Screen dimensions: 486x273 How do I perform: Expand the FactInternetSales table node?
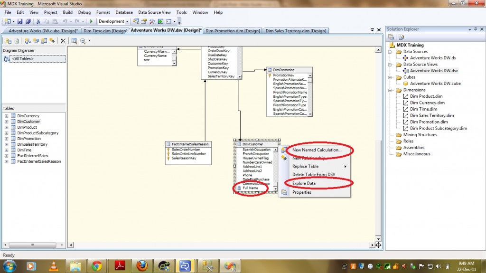(x=7, y=156)
